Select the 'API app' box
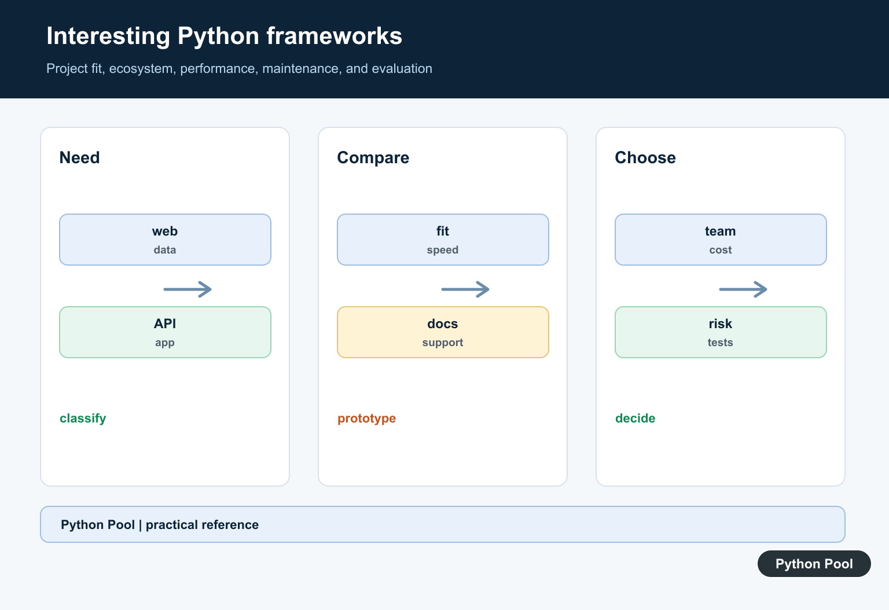The image size is (889, 610). point(165,332)
